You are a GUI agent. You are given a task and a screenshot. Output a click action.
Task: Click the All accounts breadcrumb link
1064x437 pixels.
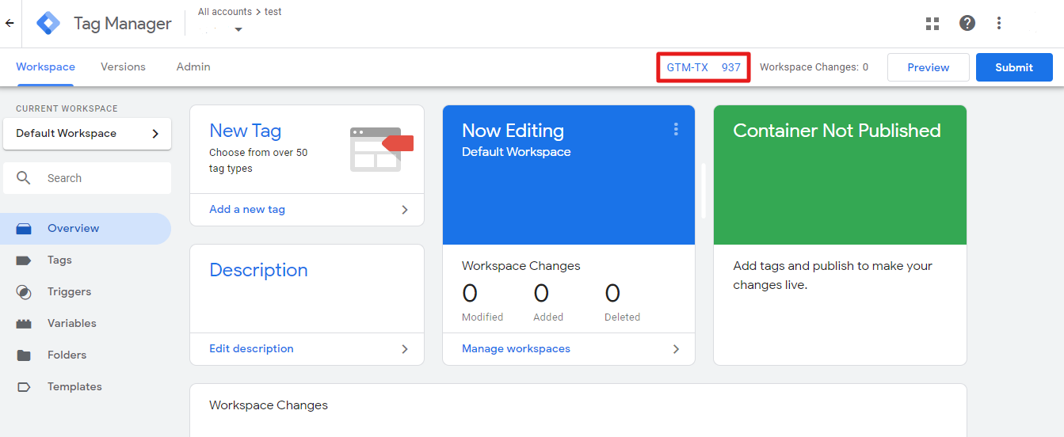coord(225,12)
